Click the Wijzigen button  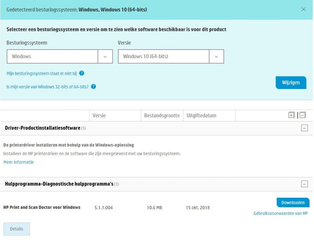291,83
